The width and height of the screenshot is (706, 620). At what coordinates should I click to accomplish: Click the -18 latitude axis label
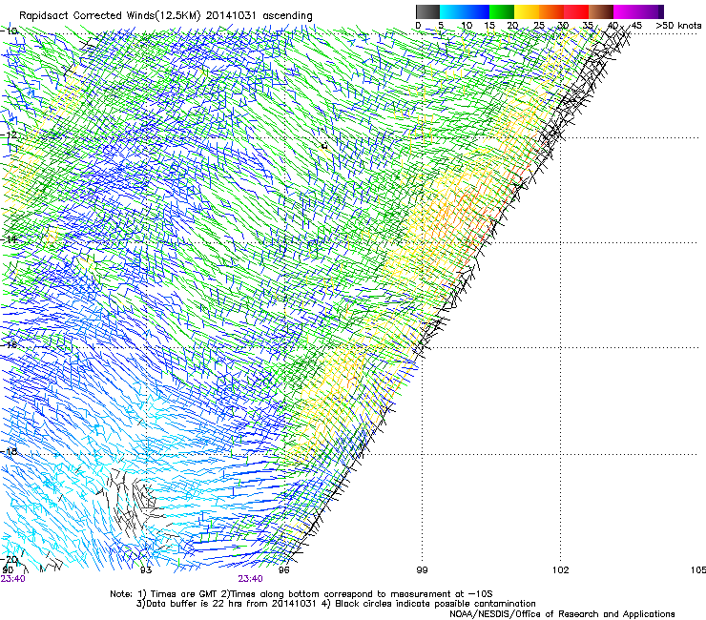coord(10,451)
